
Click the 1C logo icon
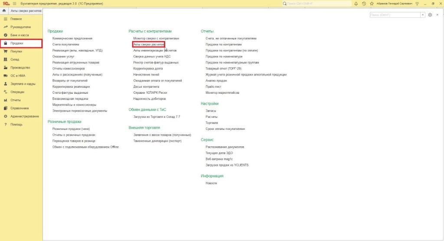point(6,3)
